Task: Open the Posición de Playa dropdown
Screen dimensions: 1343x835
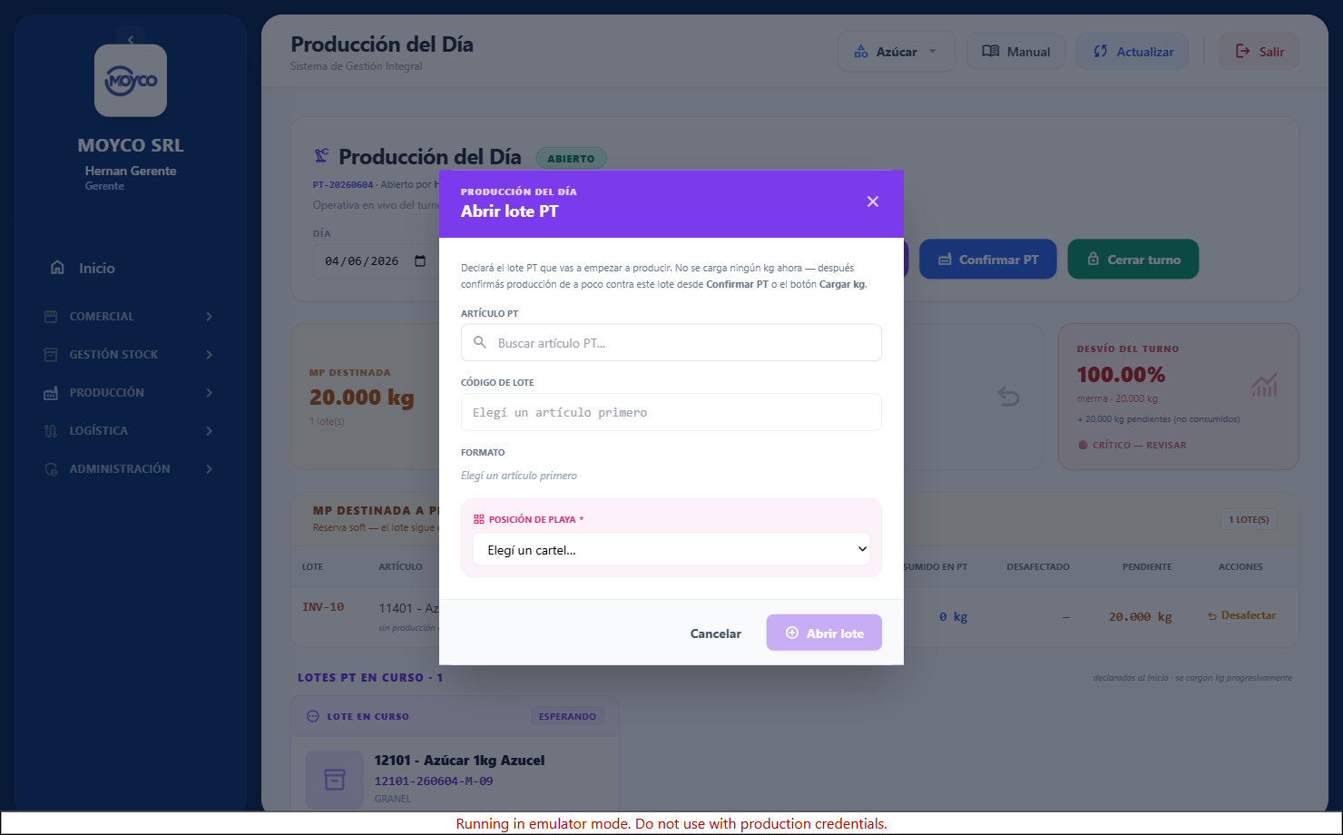Action: (x=671, y=549)
